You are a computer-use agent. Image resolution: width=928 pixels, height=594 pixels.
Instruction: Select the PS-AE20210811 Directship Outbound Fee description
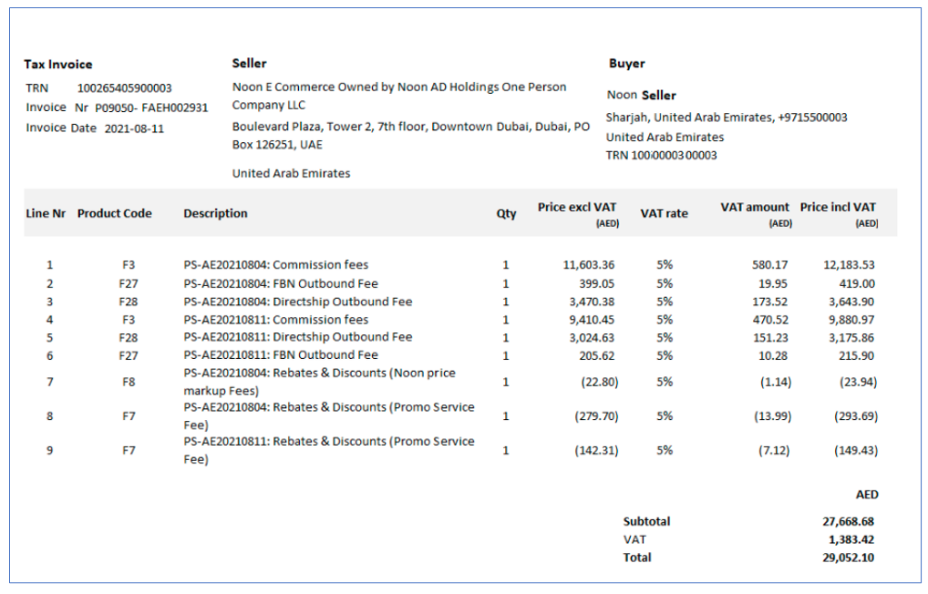297,337
